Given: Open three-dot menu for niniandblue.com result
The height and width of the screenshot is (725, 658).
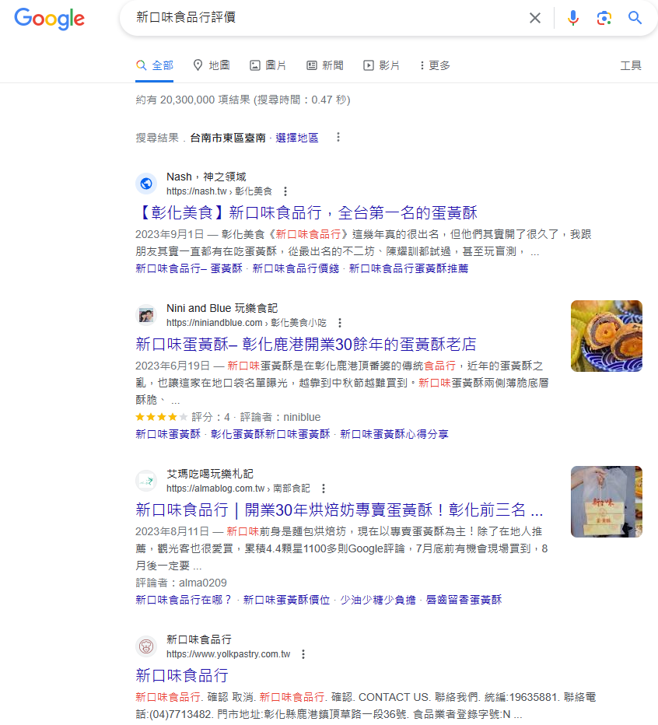Looking at the screenshot, I should click(x=340, y=323).
